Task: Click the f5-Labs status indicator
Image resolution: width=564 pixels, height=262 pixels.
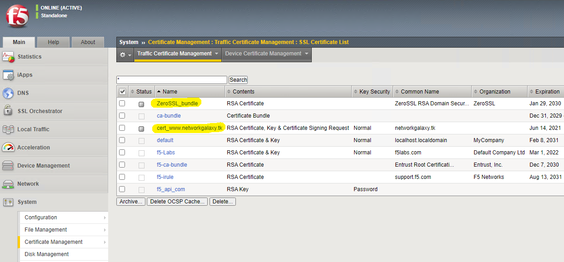Action: [141, 153]
